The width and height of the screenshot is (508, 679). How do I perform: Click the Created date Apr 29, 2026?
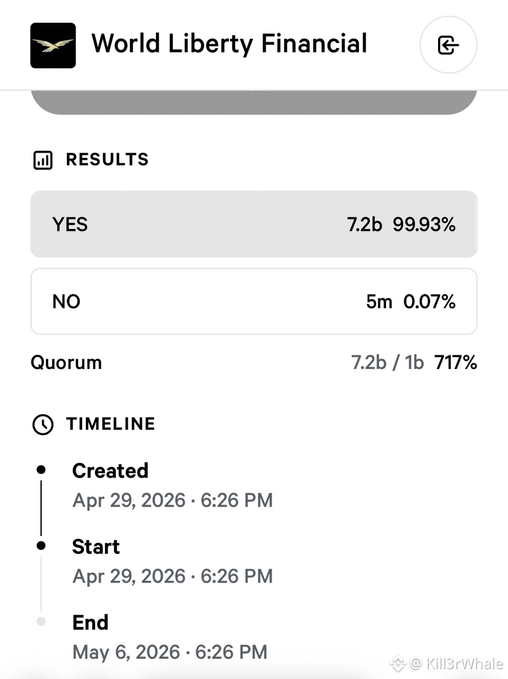(x=129, y=500)
